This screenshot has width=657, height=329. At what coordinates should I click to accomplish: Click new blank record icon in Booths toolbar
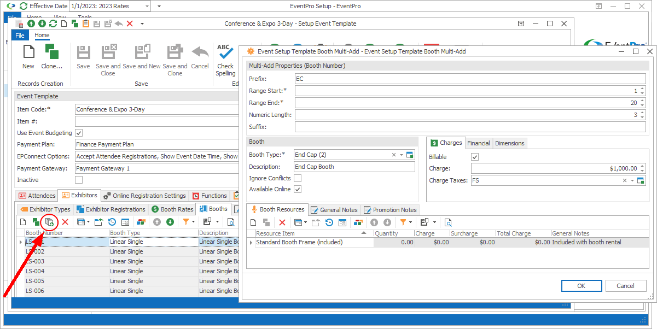23,222
